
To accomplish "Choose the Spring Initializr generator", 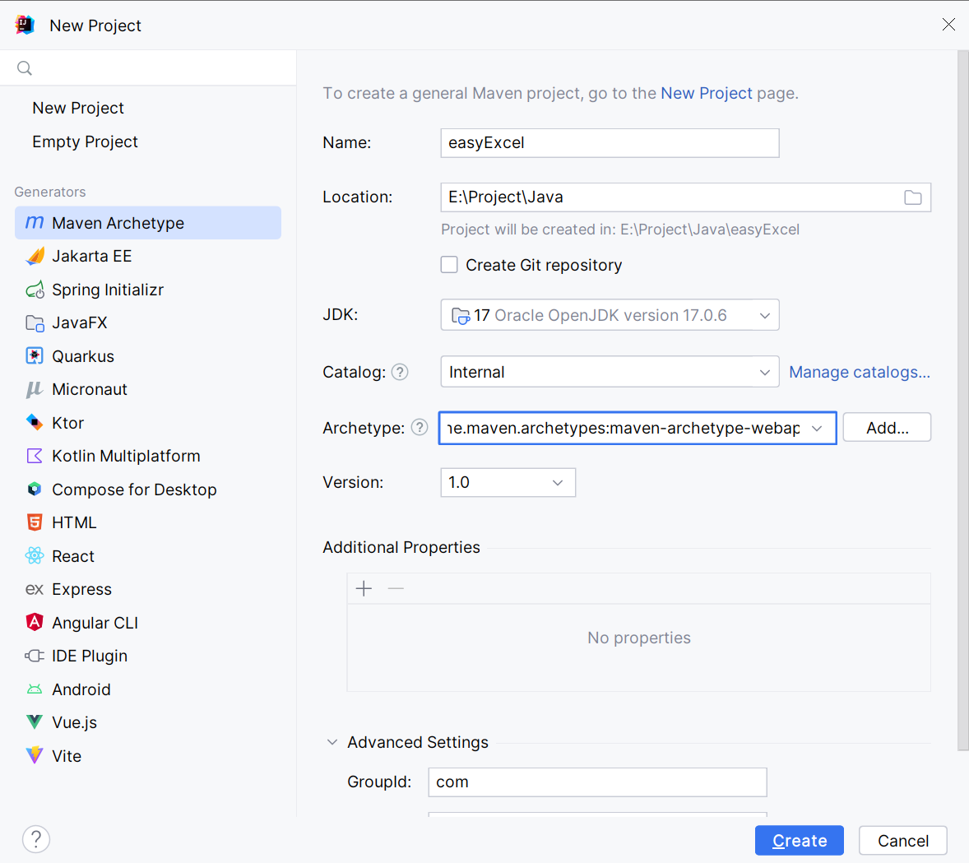I will pyautogui.click(x=148, y=290).
